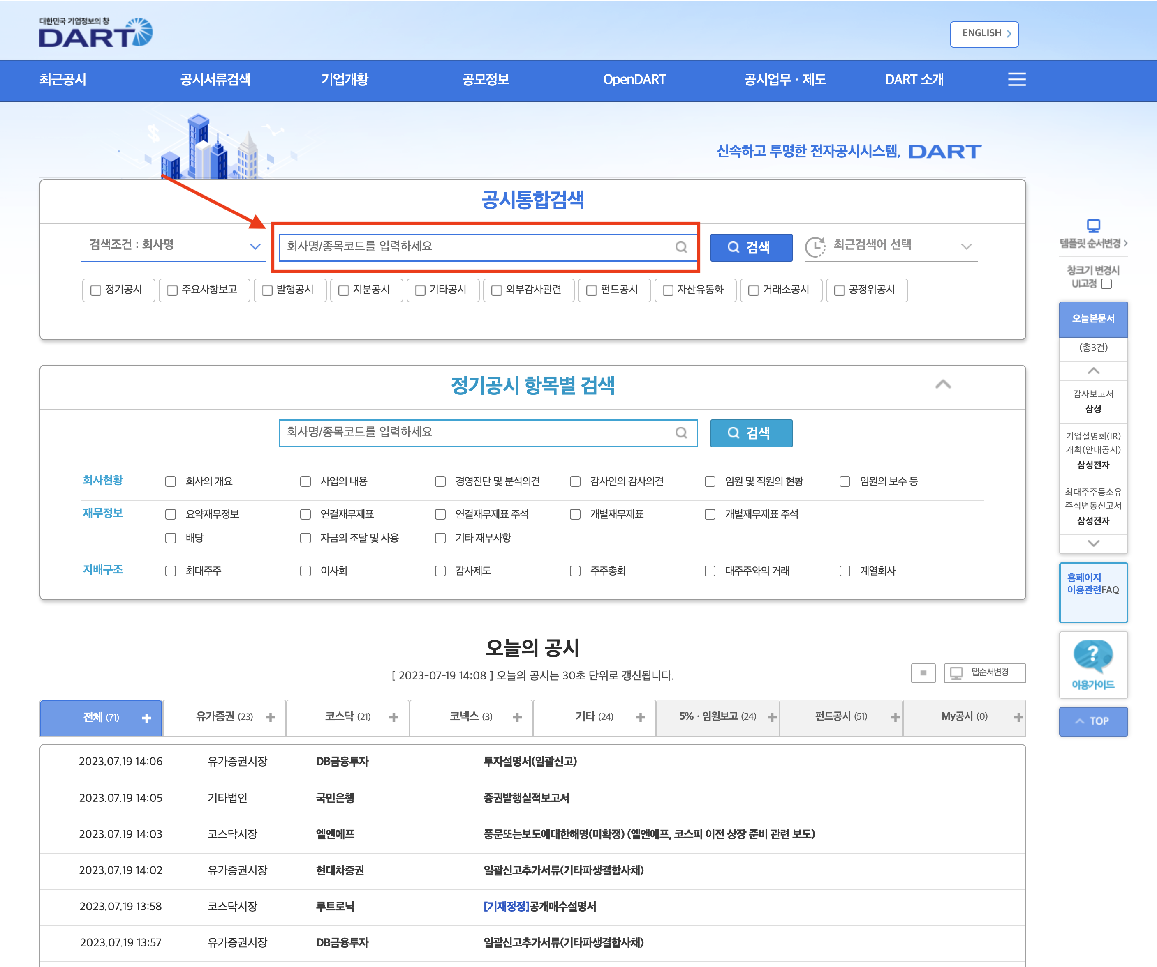
Task: Click the magnifier icon inside the 공시통합검색 input
Action: pos(681,247)
